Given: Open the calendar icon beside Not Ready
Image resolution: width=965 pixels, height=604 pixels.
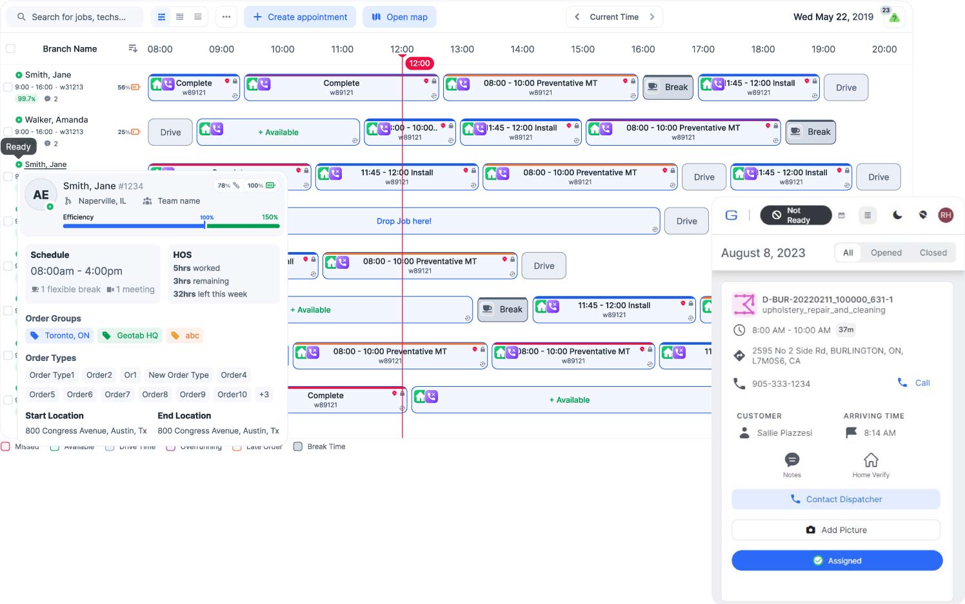Looking at the screenshot, I should click(841, 215).
